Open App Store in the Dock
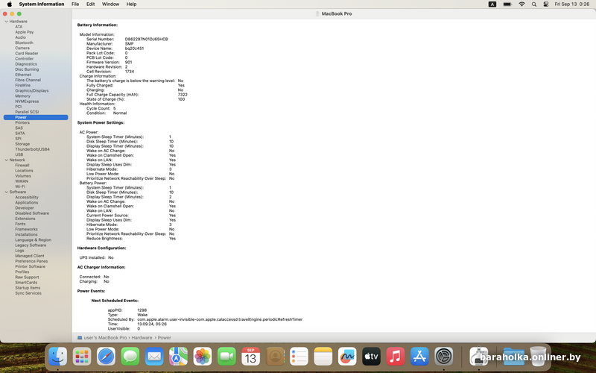The height and width of the screenshot is (373, 596). click(x=419, y=357)
